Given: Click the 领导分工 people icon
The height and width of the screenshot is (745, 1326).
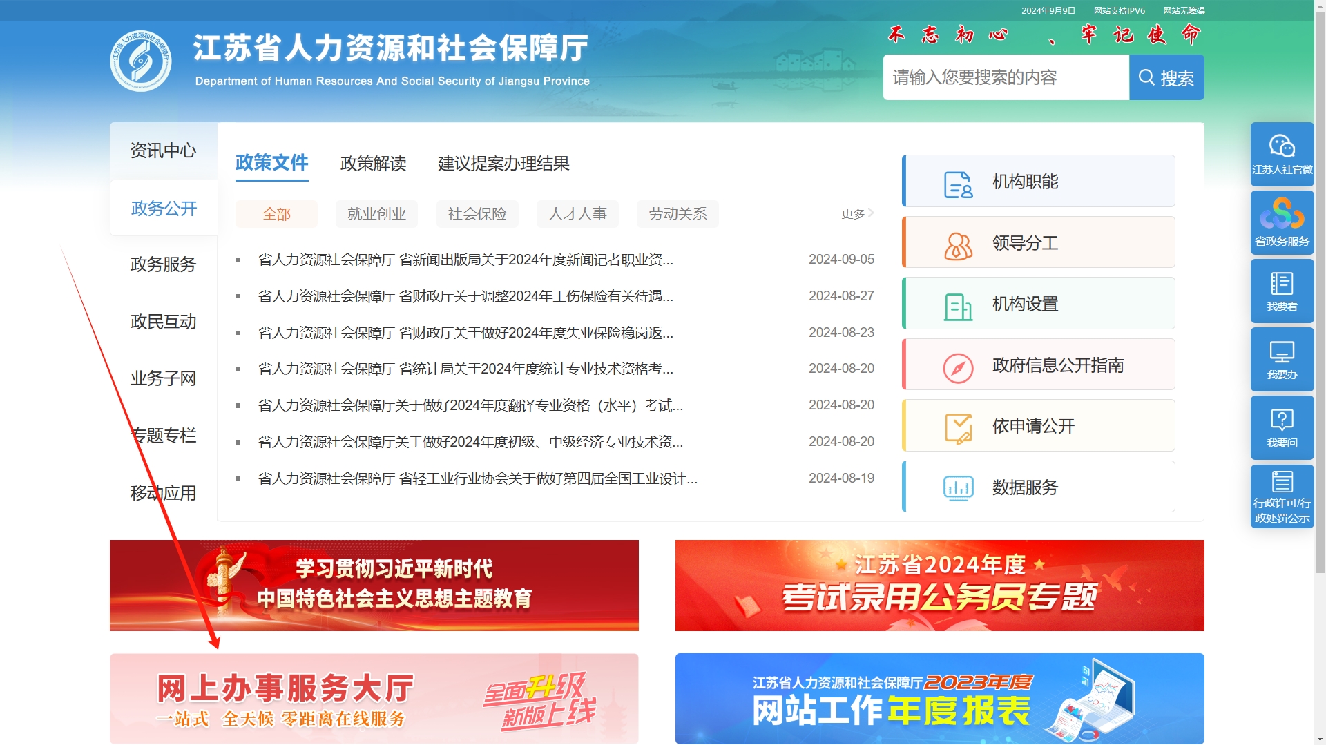Looking at the screenshot, I should pos(958,246).
